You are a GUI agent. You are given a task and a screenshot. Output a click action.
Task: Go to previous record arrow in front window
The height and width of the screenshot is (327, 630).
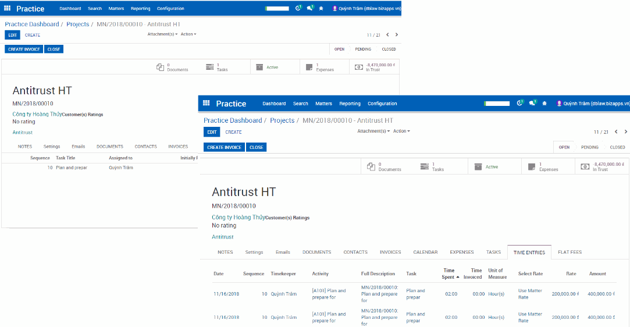616,131
